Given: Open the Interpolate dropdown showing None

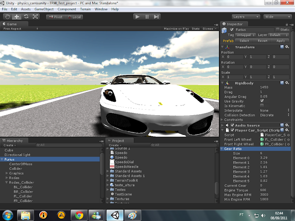Looking at the screenshot, I should coord(275,110).
